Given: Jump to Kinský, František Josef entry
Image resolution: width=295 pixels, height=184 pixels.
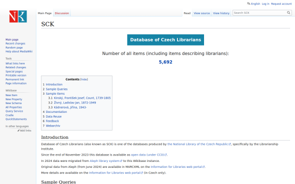Looking at the screenshot, I should pos(82,98).
